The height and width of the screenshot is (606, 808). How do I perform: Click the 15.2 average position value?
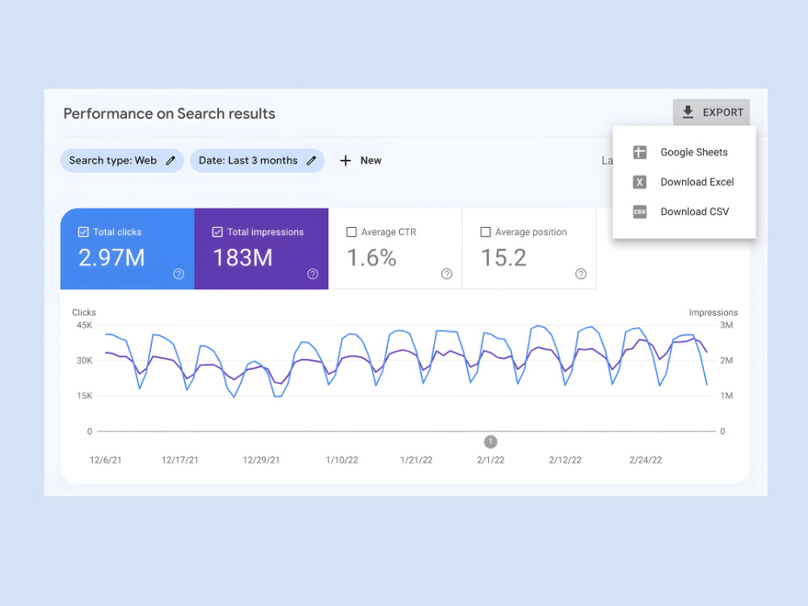point(504,258)
